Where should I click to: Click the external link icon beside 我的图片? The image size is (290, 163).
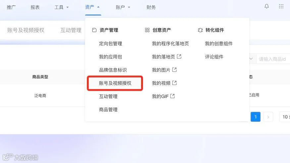tap(174, 70)
